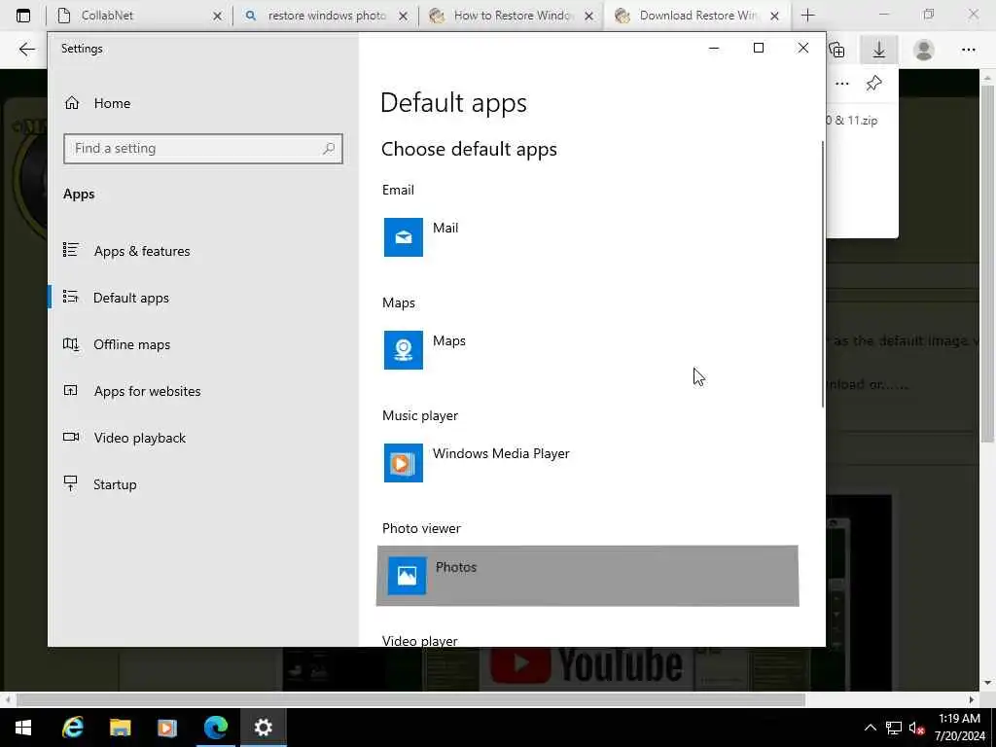Open Edge Collections button
The height and width of the screenshot is (747, 996).
click(x=836, y=50)
